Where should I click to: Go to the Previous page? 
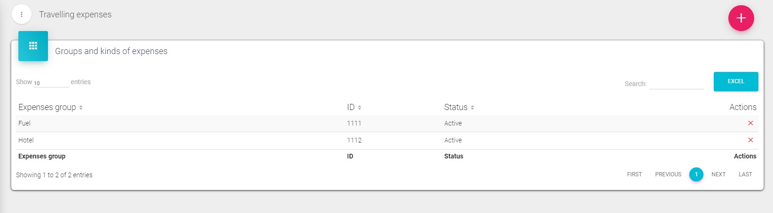click(668, 174)
